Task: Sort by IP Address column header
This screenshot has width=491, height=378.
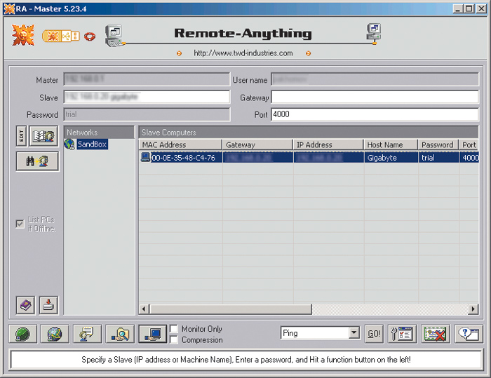Action: click(x=328, y=144)
